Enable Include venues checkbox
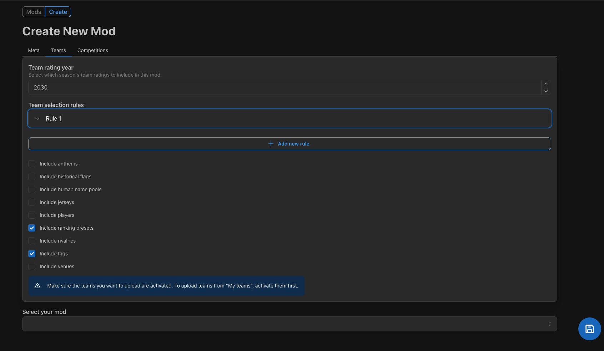Image resolution: width=604 pixels, height=351 pixels. click(x=32, y=266)
